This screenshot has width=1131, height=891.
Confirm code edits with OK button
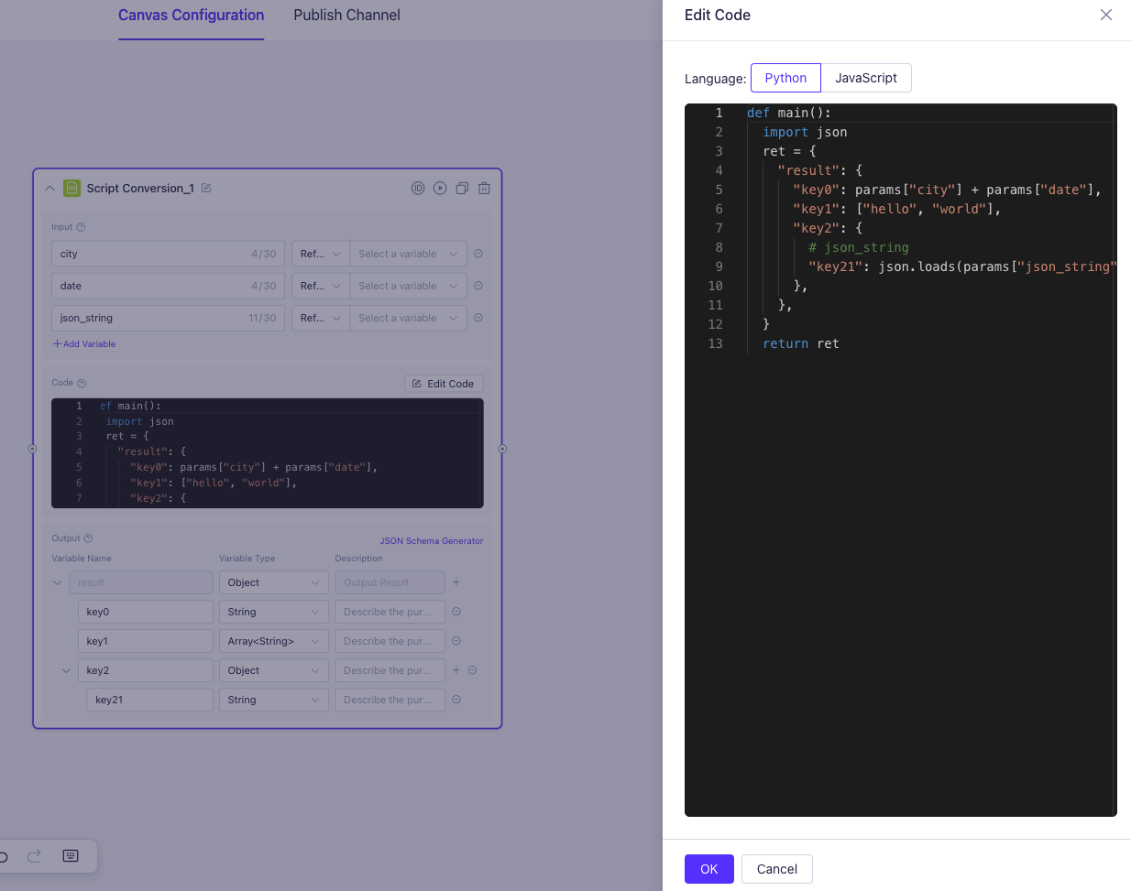coord(709,869)
